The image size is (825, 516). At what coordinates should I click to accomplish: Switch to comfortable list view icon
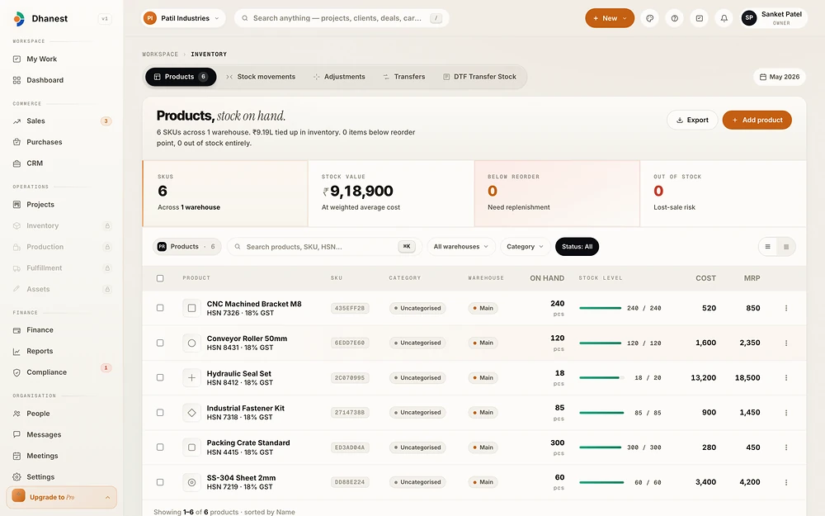767,246
